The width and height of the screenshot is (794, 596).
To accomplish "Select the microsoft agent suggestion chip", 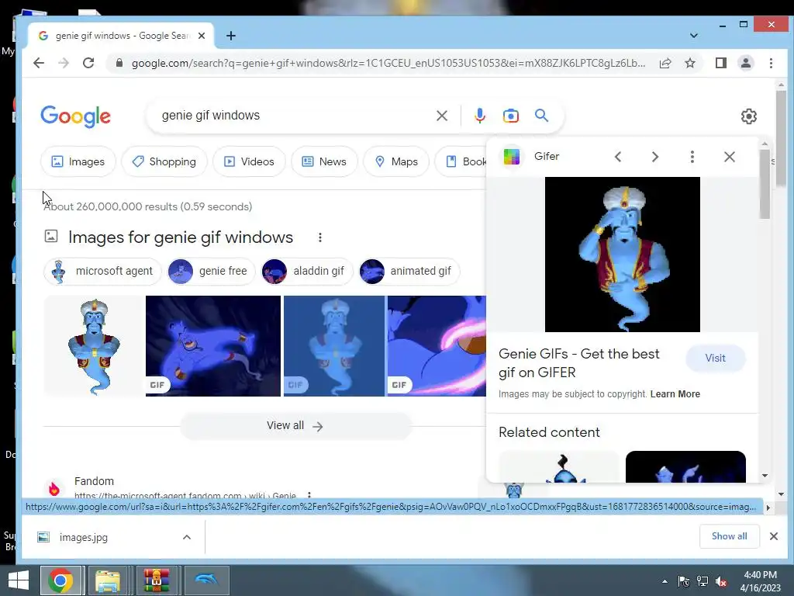I will click(102, 271).
